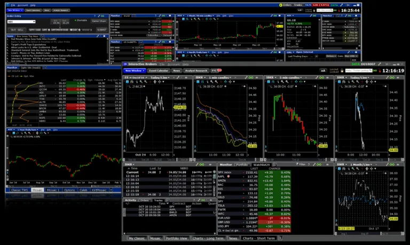The image size is (410, 245).
Task: Click SUBMIT in back window Order Entry
Action: click(101, 30)
